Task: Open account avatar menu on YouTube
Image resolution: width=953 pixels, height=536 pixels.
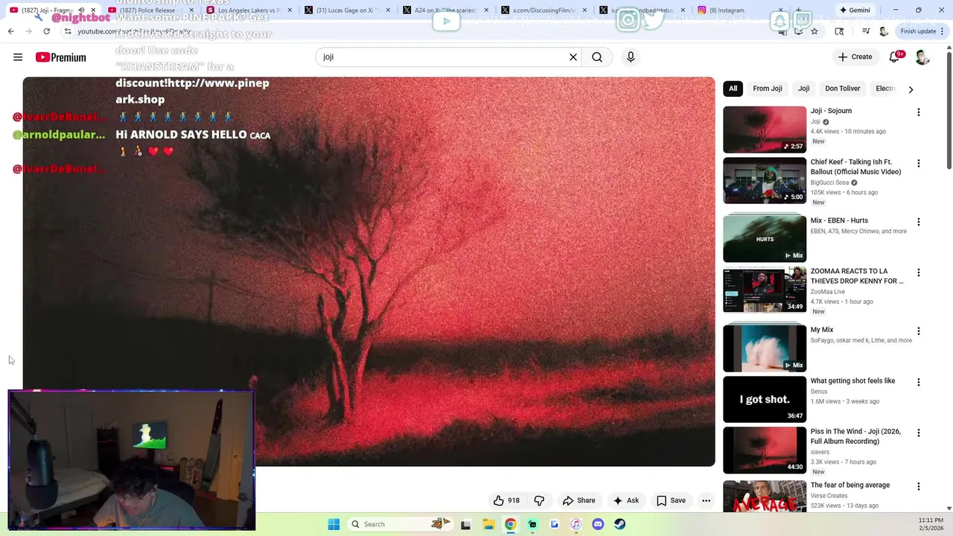Action: point(922,57)
